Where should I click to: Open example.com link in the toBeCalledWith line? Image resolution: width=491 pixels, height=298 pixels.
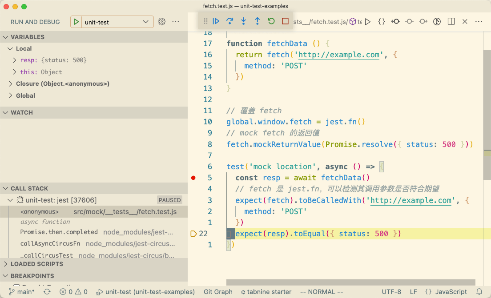(x=411, y=200)
